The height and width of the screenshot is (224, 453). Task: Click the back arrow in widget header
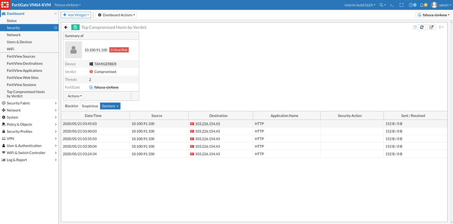click(x=66, y=27)
